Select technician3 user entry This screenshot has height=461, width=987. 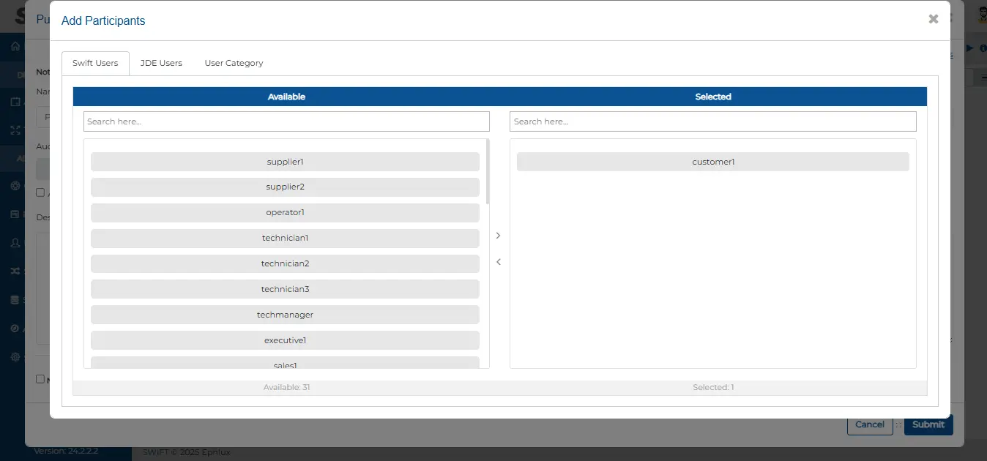click(x=285, y=290)
